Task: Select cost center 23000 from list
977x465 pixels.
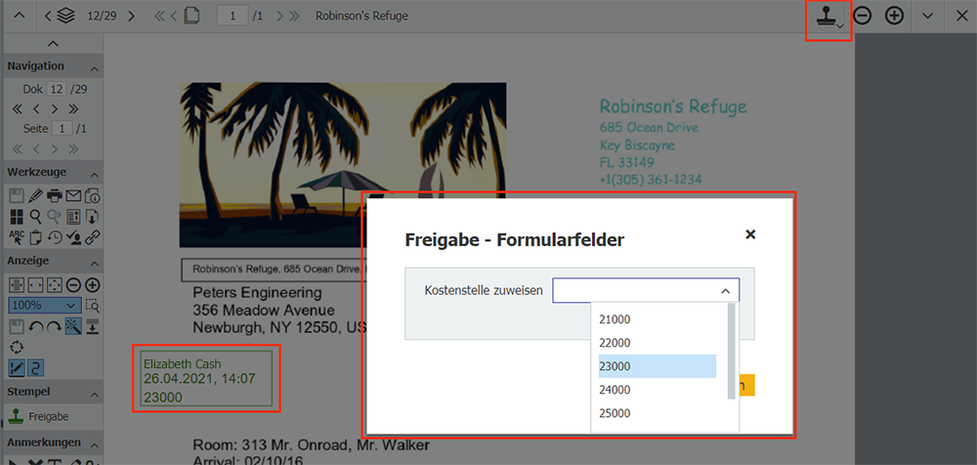Action: click(657, 366)
